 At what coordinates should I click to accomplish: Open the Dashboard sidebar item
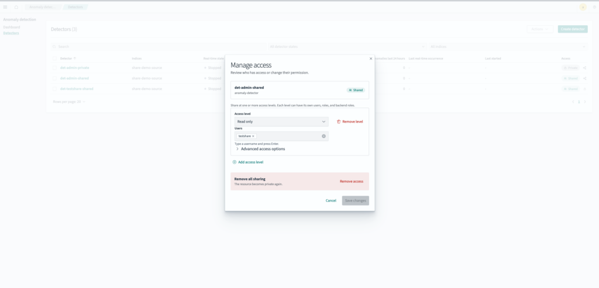12,27
